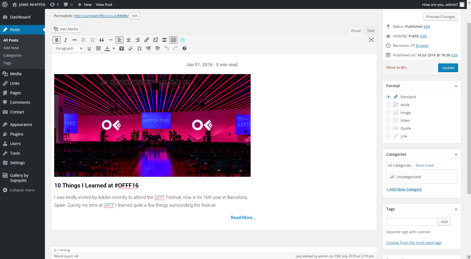Uncheck the Uncategorized category
This screenshot has height=259, width=471.
pos(392,177)
